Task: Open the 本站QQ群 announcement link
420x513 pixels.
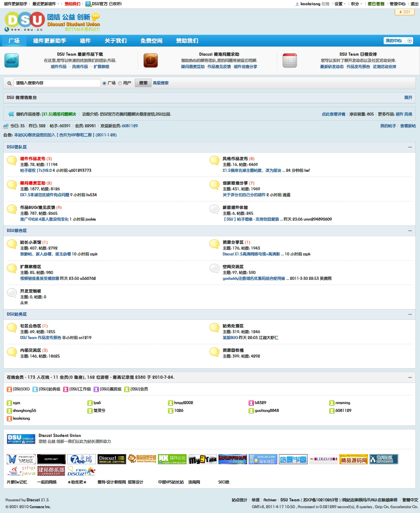Action: pyautogui.click(x=65, y=135)
